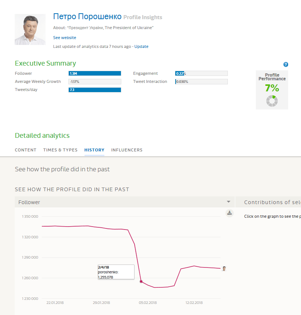The width and height of the screenshot is (301, 315).
Task: Click the Follower 1.3M progress bar
Action: tap(95, 73)
